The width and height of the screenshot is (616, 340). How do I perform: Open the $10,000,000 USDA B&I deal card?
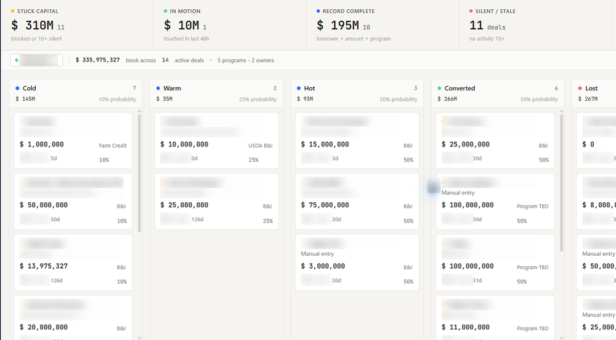216,140
